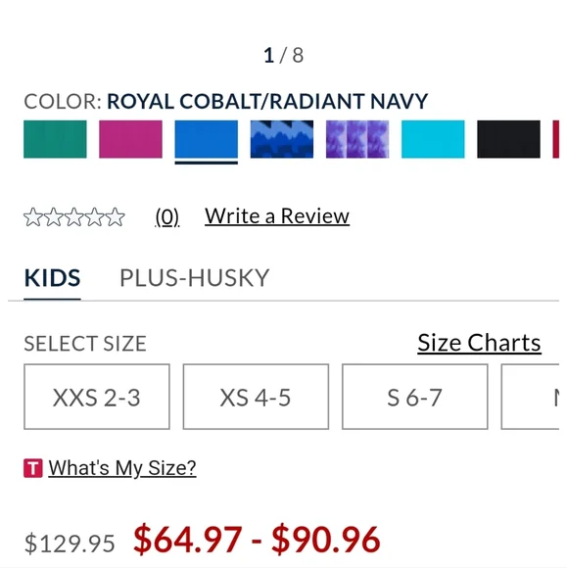
Task: Select size XS 4-5
Action: click(x=256, y=397)
